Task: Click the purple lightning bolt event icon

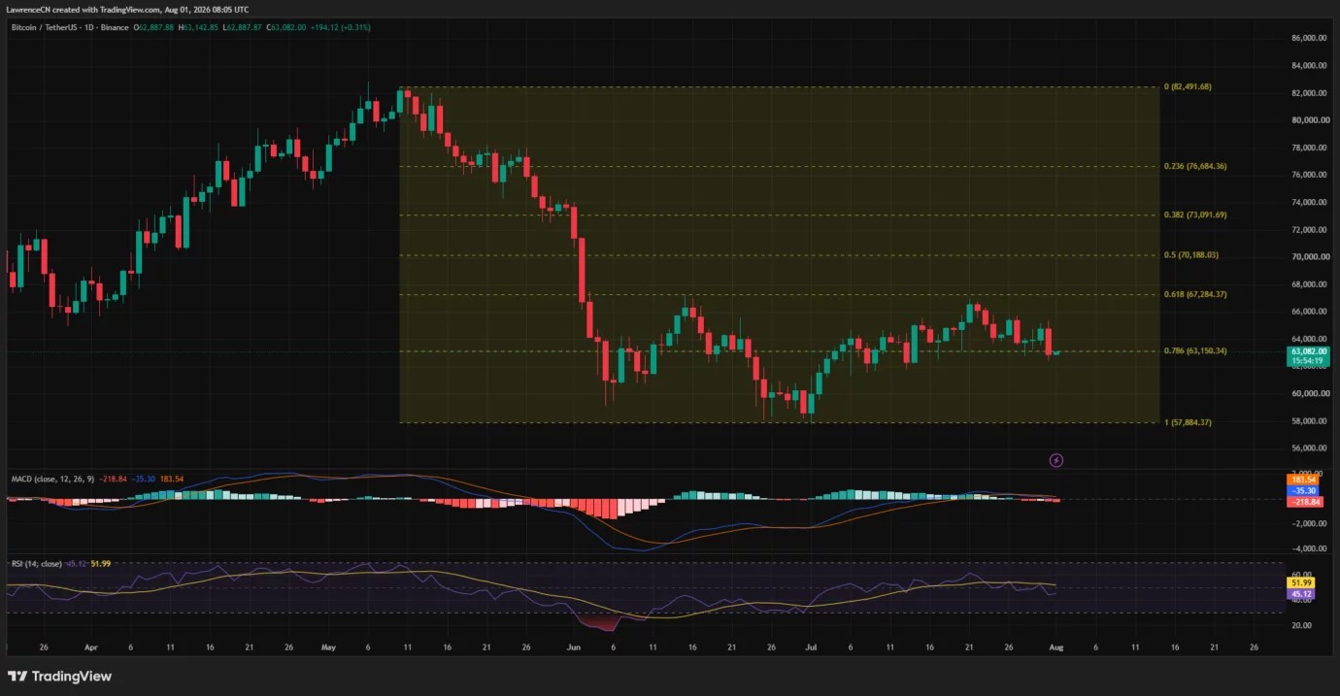Action: 1056,460
